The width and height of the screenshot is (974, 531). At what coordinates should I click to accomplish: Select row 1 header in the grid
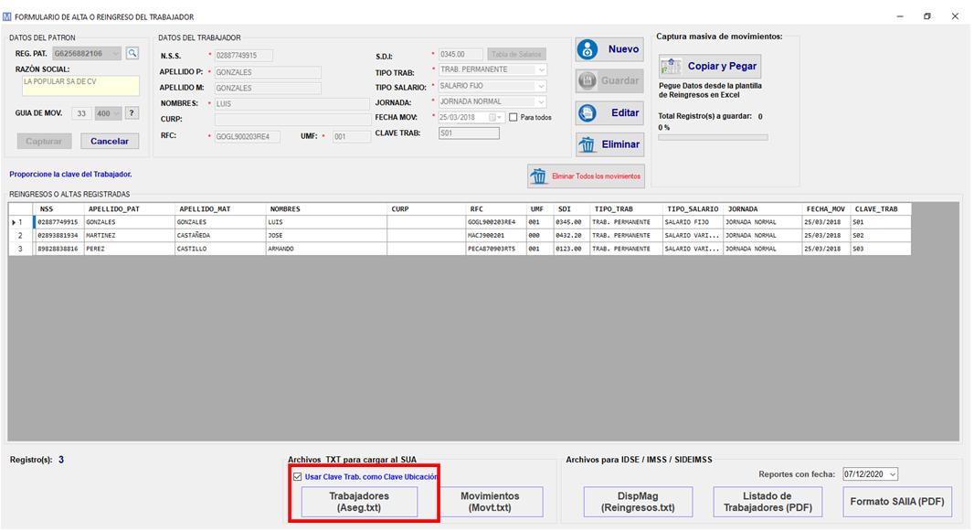20,222
